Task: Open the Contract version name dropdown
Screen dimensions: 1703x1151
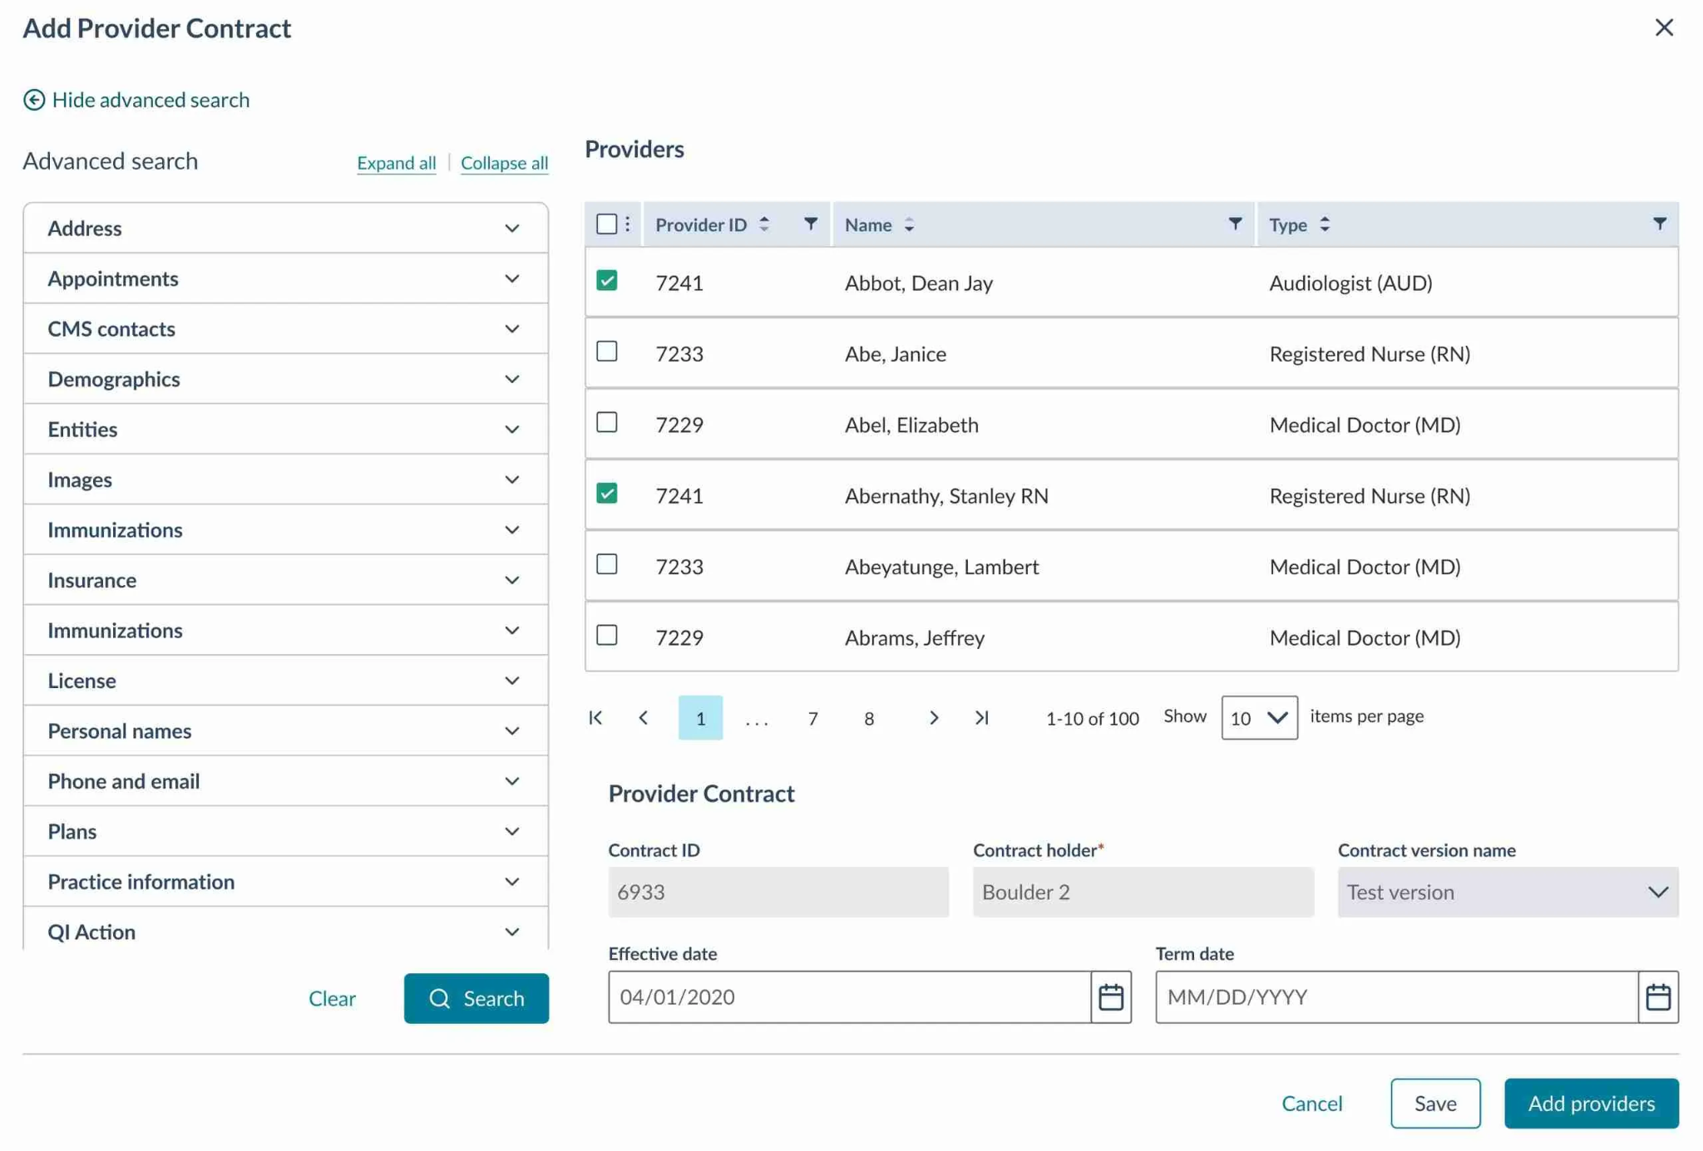Action: coord(1507,892)
